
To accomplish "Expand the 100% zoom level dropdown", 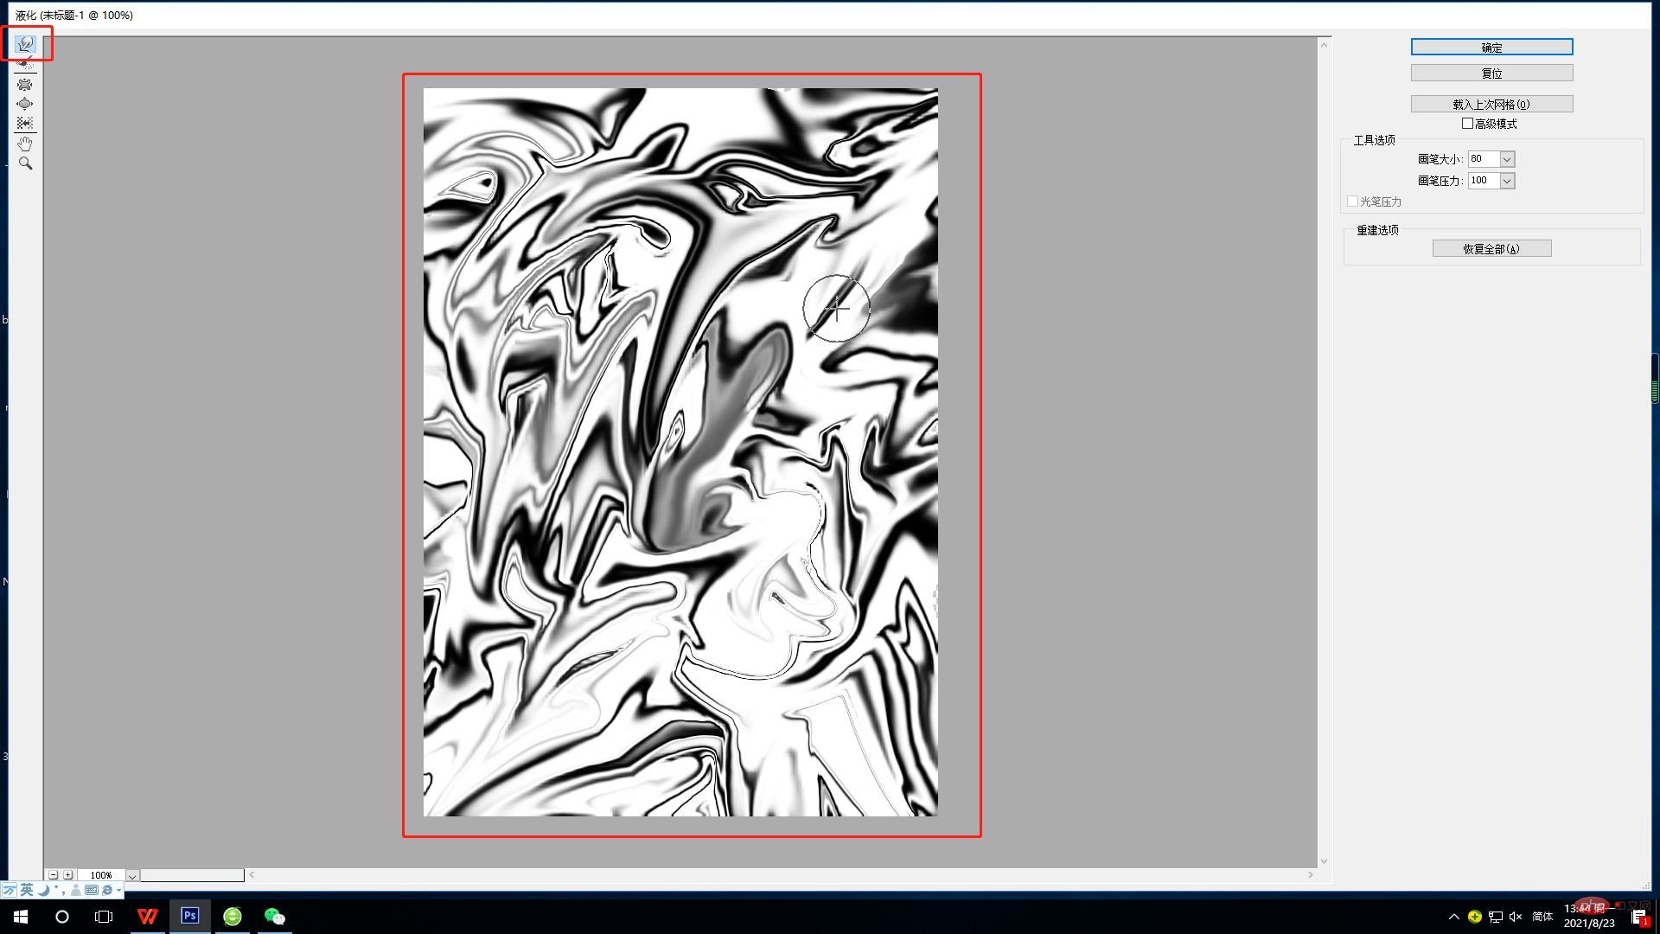I will click(132, 875).
